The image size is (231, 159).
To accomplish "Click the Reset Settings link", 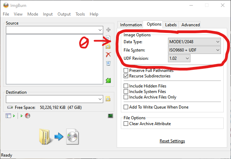I will point(172,141).
